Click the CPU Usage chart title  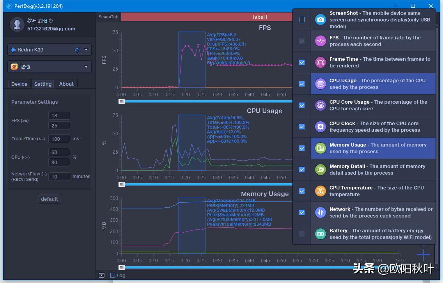(264, 111)
